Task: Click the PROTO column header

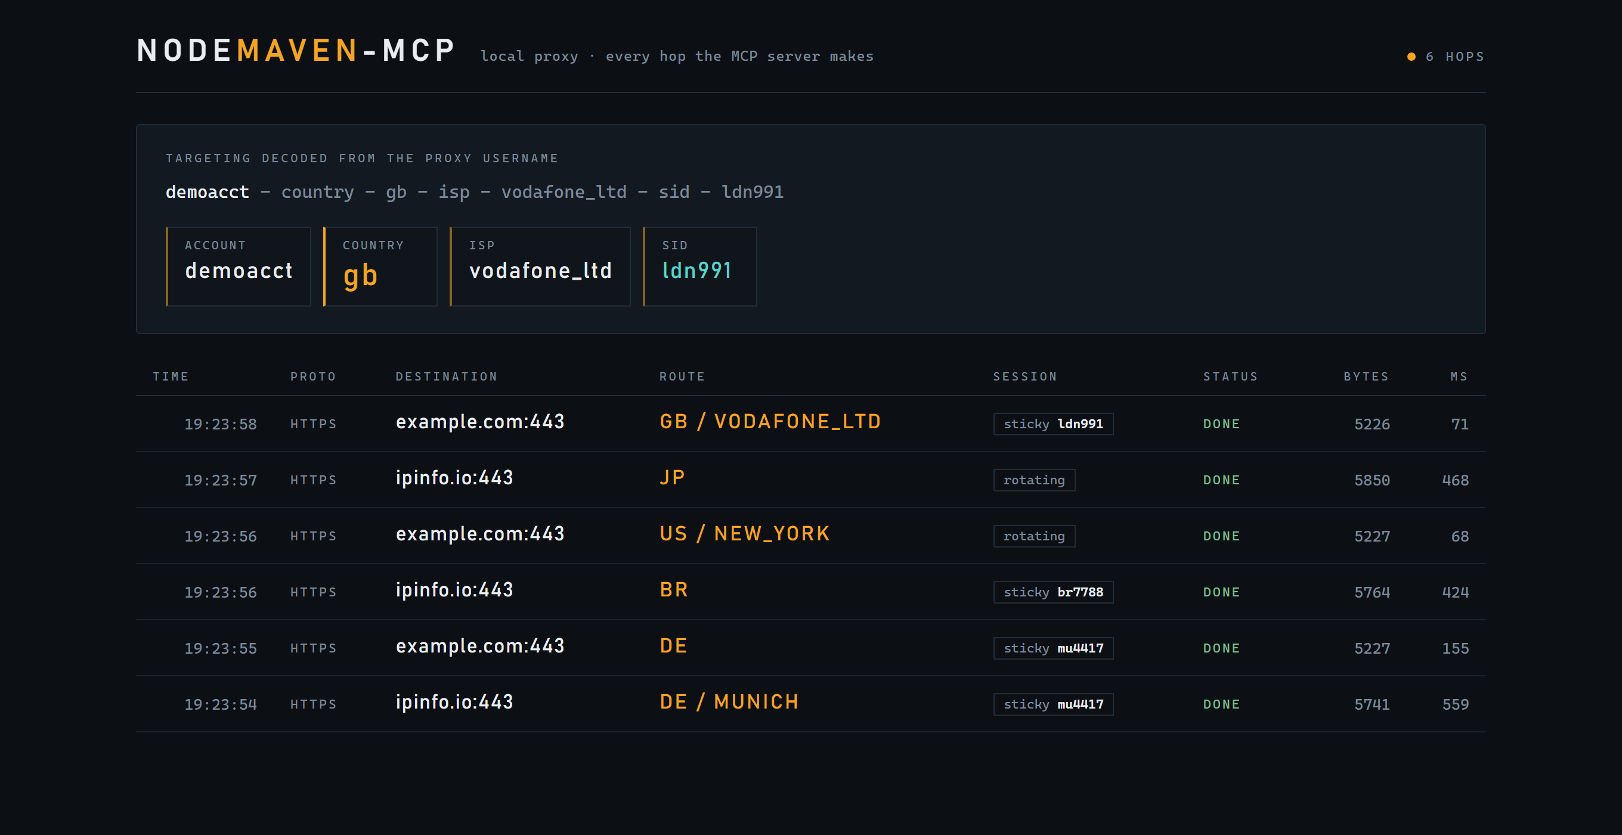Action: (x=313, y=376)
